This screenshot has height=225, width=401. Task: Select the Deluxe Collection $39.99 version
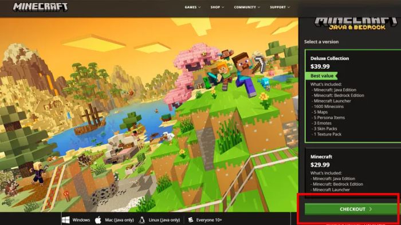tap(353, 96)
